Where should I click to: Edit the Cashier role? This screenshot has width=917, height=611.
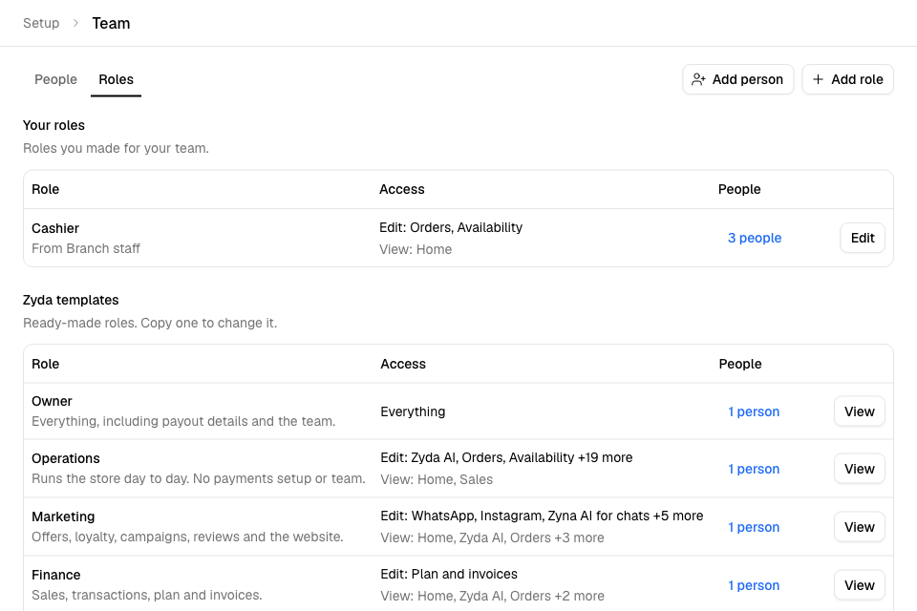[863, 238]
